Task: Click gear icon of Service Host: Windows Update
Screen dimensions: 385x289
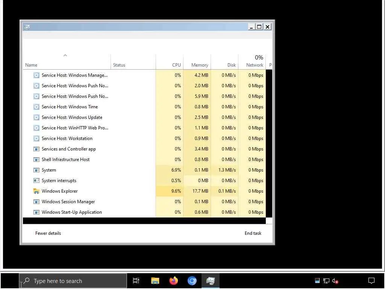Action: click(36, 117)
